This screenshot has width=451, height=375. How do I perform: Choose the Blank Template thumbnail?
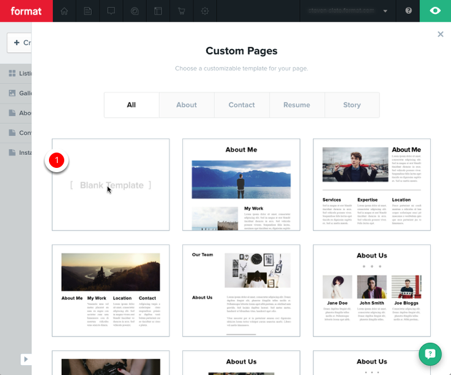coord(111,184)
